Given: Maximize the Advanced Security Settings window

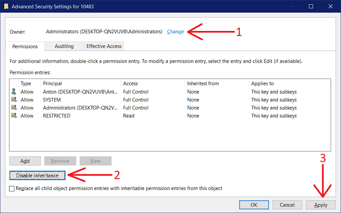Looking at the screenshot, I should pos(311,6).
